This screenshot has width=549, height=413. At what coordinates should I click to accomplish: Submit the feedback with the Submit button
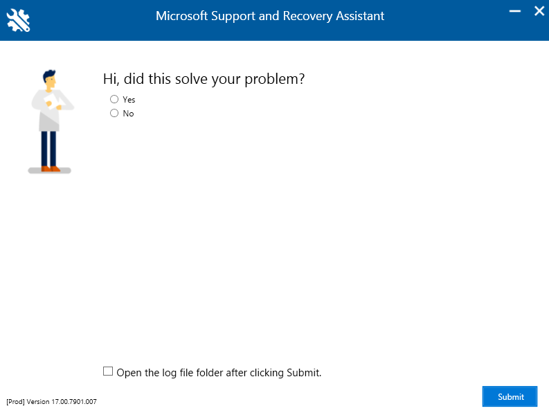pyautogui.click(x=510, y=396)
